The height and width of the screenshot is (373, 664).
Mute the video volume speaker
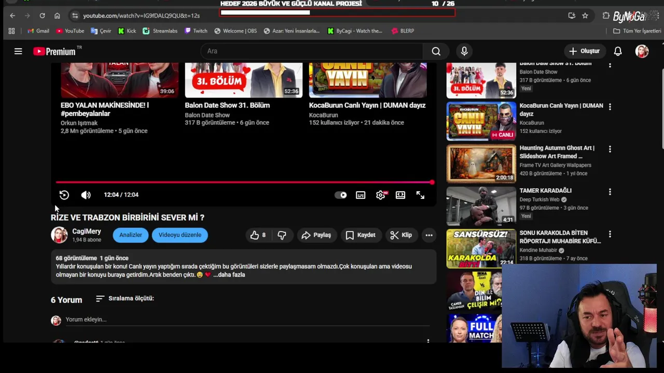[86, 195]
